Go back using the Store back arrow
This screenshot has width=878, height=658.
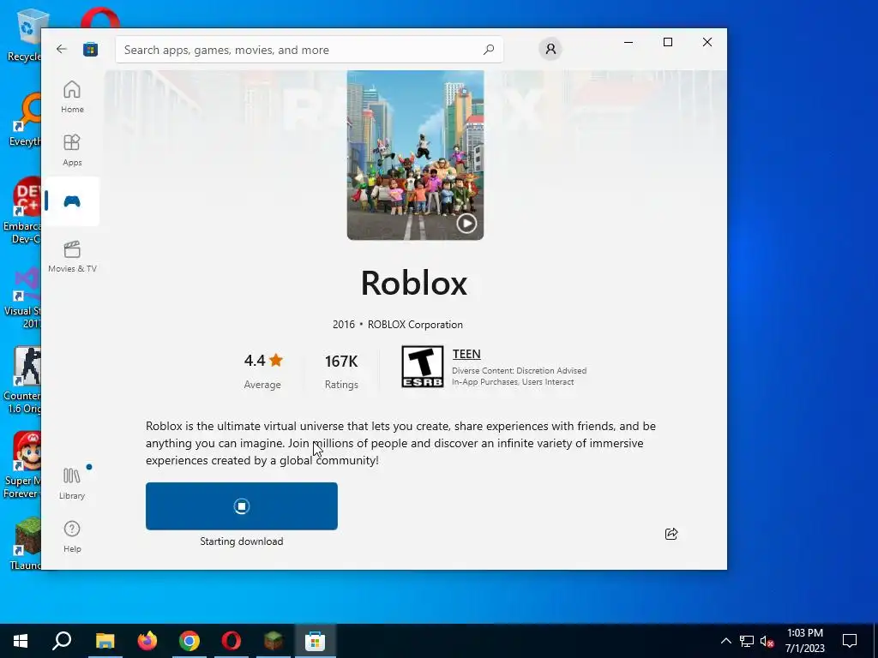click(62, 49)
